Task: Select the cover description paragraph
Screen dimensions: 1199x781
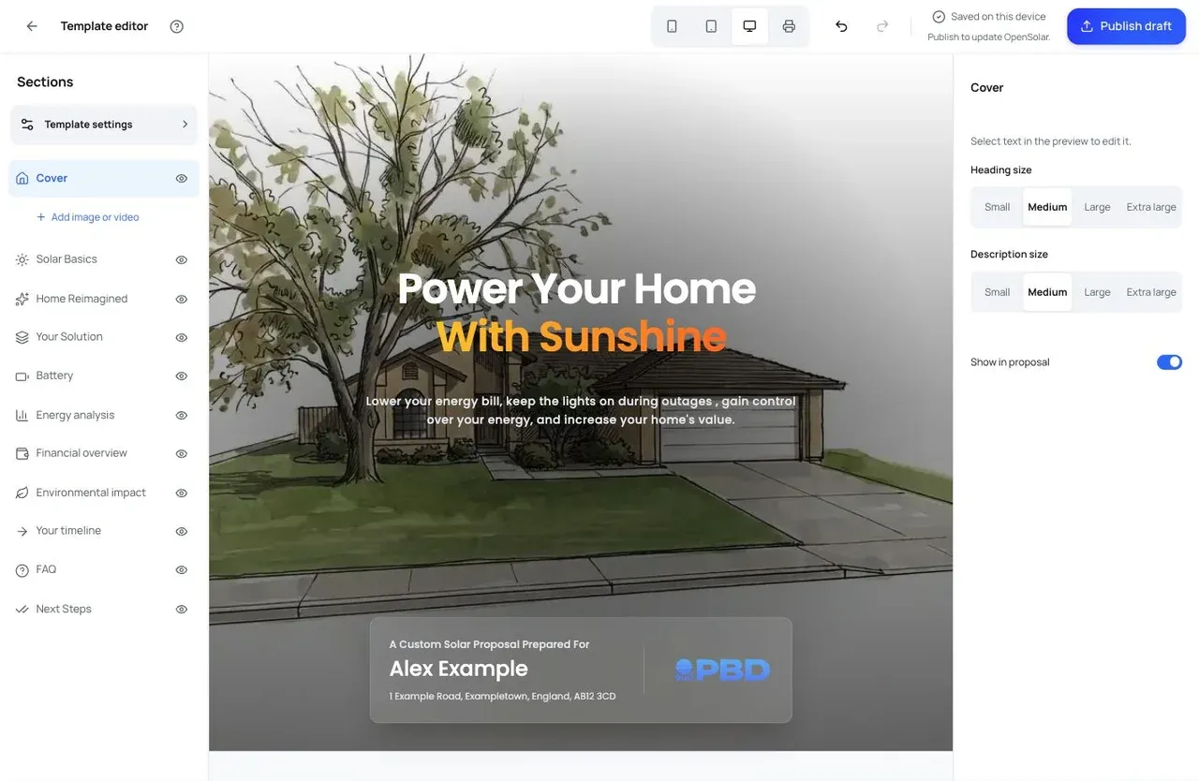Action: pyautogui.click(x=581, y=410)
